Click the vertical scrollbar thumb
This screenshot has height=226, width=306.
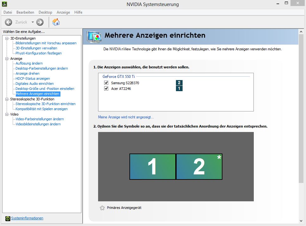pyautogui.click(x=301, y=109)
